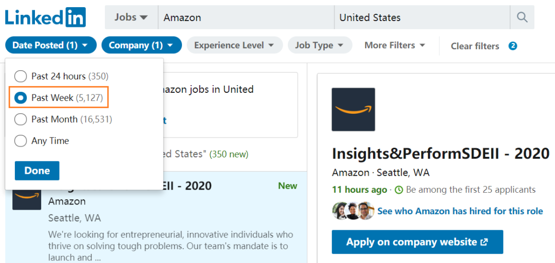Open the Jobs search category menu
The height and width of the screenshot is (263, 555).
(x=131, y=17)
